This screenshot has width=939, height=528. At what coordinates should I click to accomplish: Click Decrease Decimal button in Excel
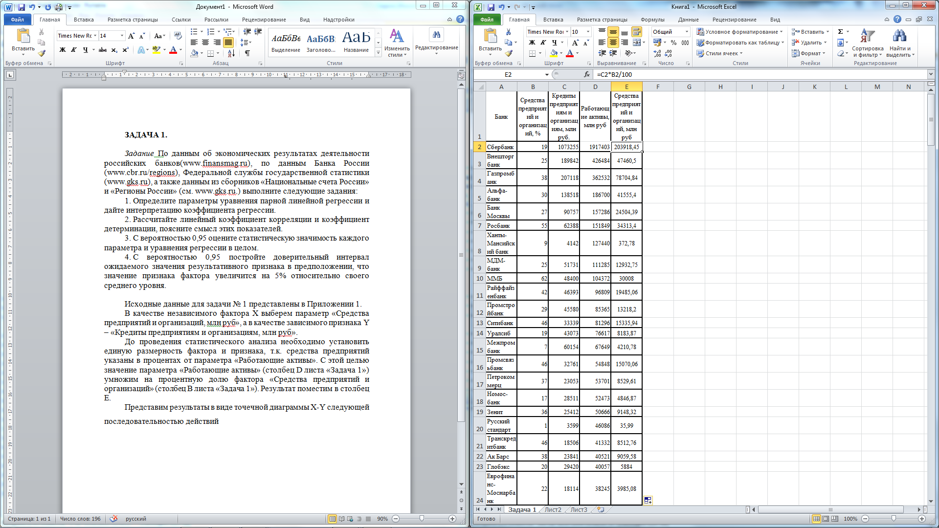(669, 53)
